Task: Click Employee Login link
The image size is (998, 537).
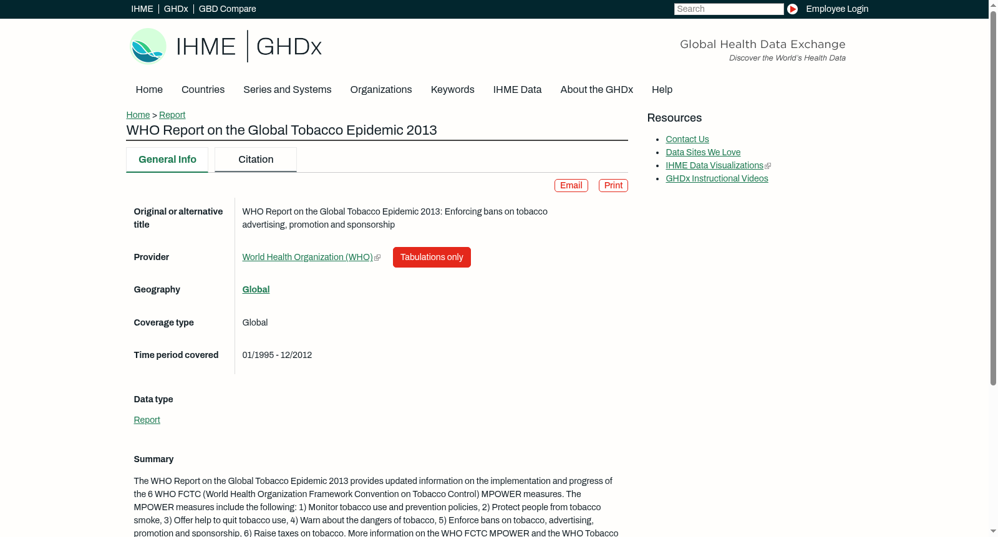Action: [x=837, y=9]
